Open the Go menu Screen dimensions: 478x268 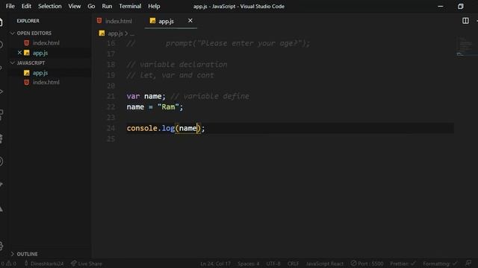[91, 6]
